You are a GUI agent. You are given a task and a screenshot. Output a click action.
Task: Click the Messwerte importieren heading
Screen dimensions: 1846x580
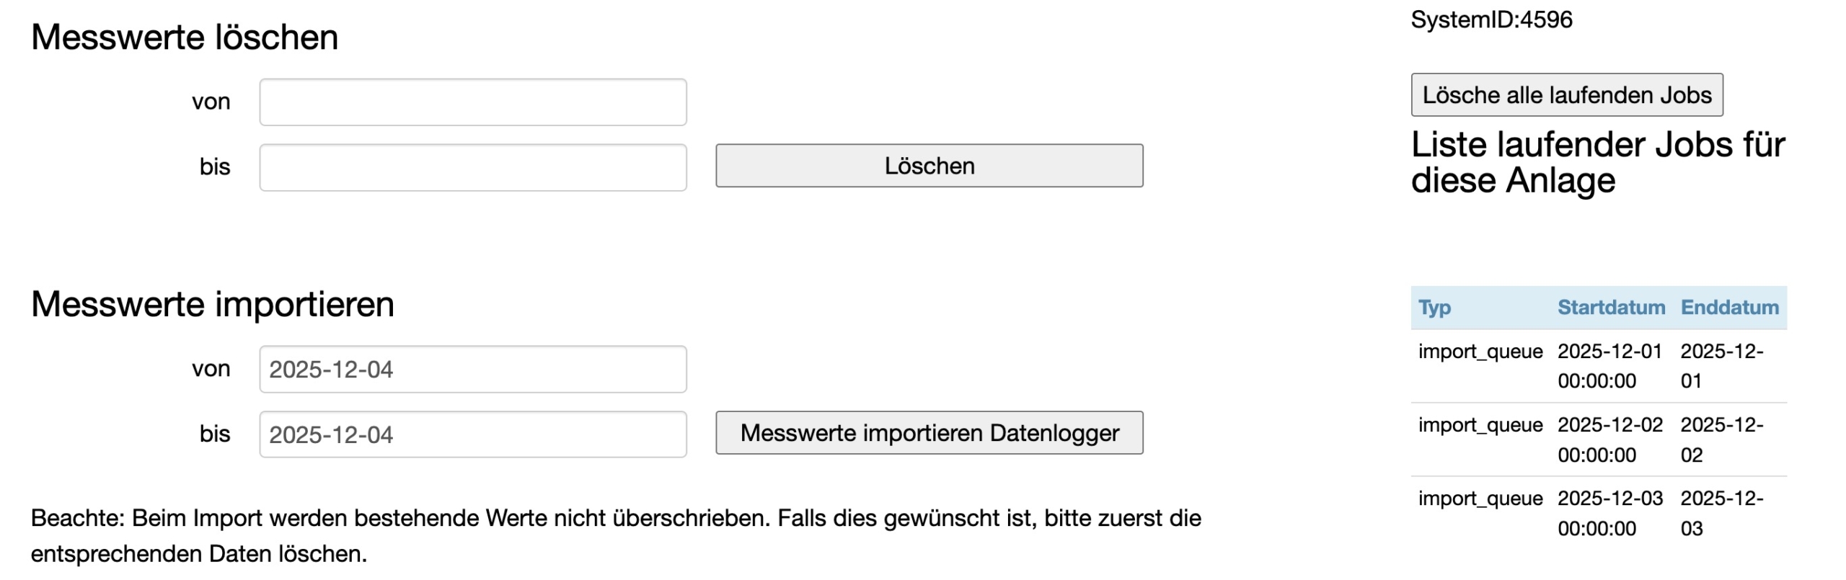[213, 305]
